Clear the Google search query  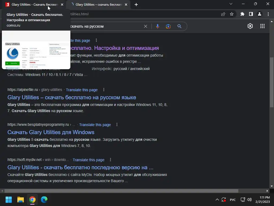tap(145, 26)
